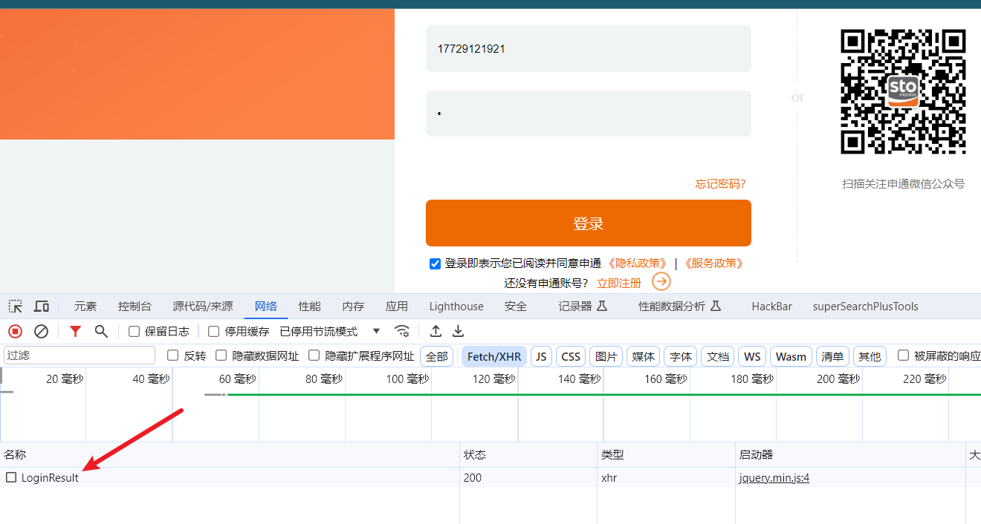981x524 pixels.
Task: Click the orange 登录 button
Action: [589, 223]
